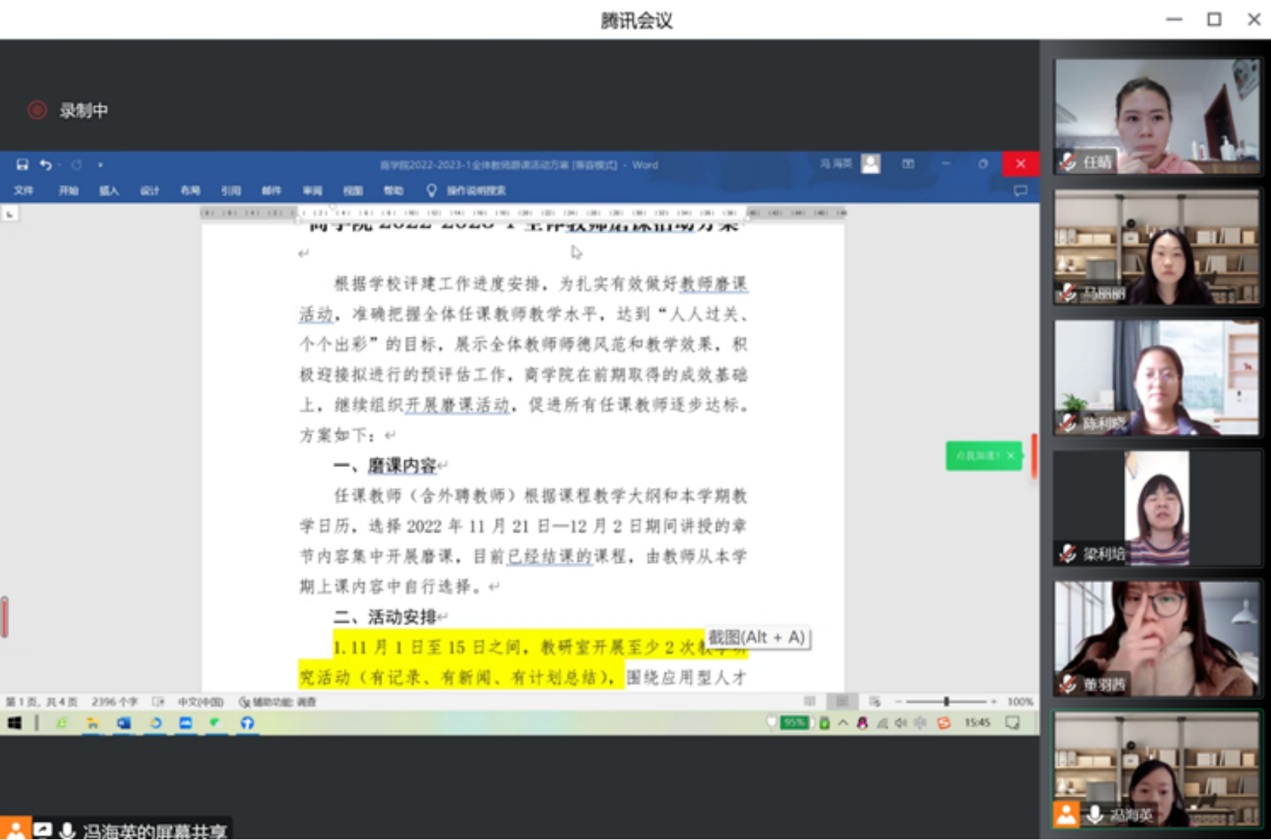1271x840 pixels.
Task: Dismiss the green popup notification
Action: [x=1011, y=456]
